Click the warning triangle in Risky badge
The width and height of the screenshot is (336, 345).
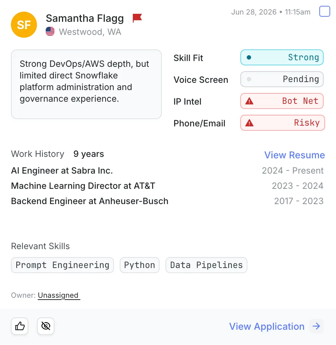249,123
